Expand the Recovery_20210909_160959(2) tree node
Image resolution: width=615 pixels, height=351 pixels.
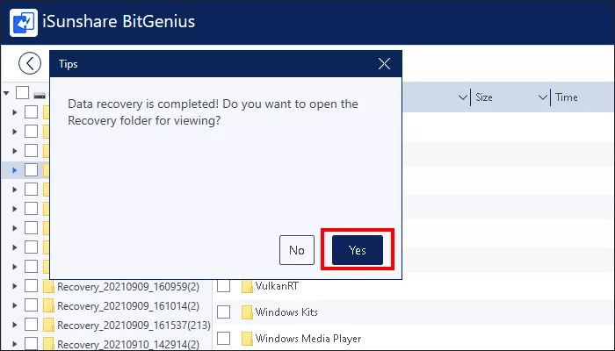point(15,286)
